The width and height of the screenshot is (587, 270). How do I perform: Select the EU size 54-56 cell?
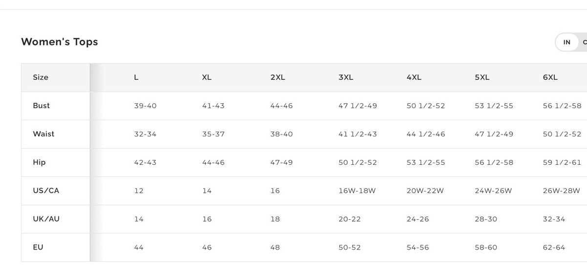[x=418, y=247]
